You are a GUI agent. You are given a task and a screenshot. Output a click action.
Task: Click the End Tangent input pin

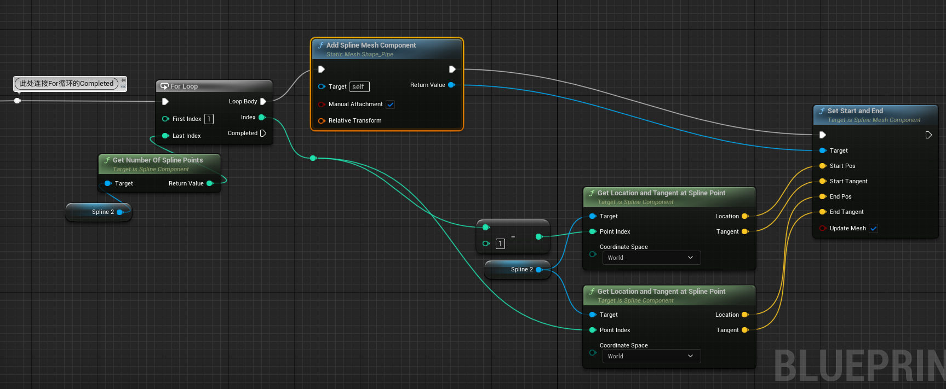[x=822, y=212]
